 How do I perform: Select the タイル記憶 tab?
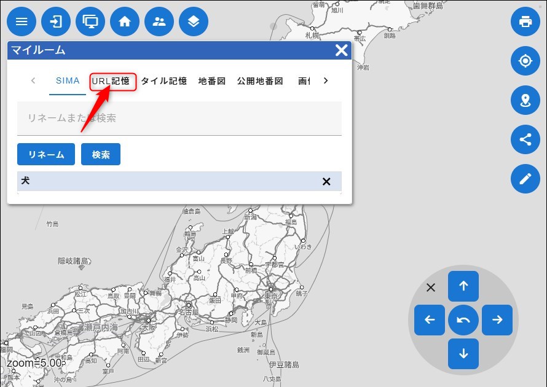pos(163,81)
